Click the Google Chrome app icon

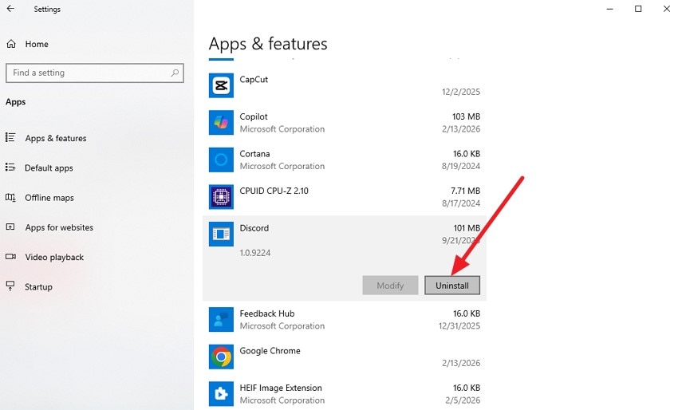tap(221, 357)
